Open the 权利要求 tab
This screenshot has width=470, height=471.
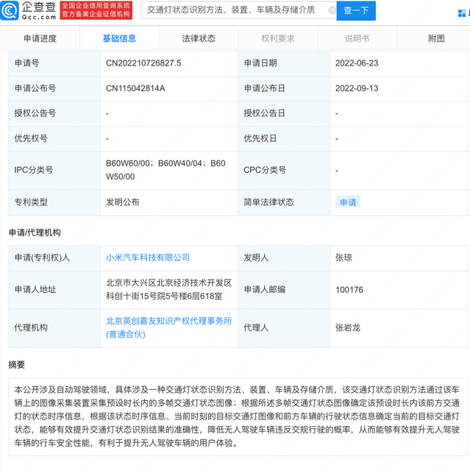278,38
